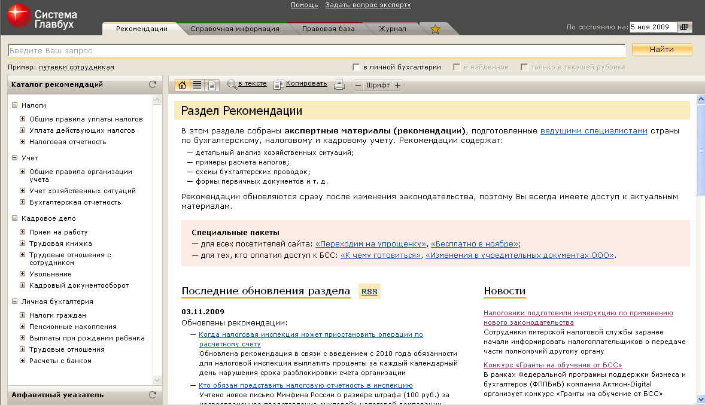705x405 pixels.
Task: Open 'Налоговики подготовили инструкцию' news link
Action: (x=578, y=318)
